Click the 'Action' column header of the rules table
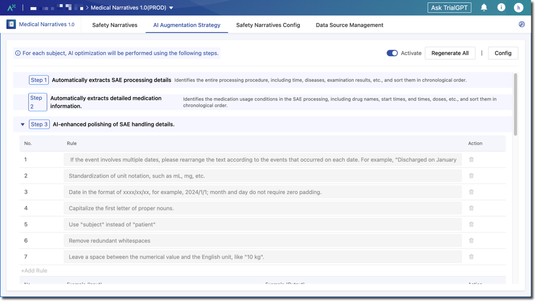Screen dimensions: 535x301 click(x=475, y=143)
